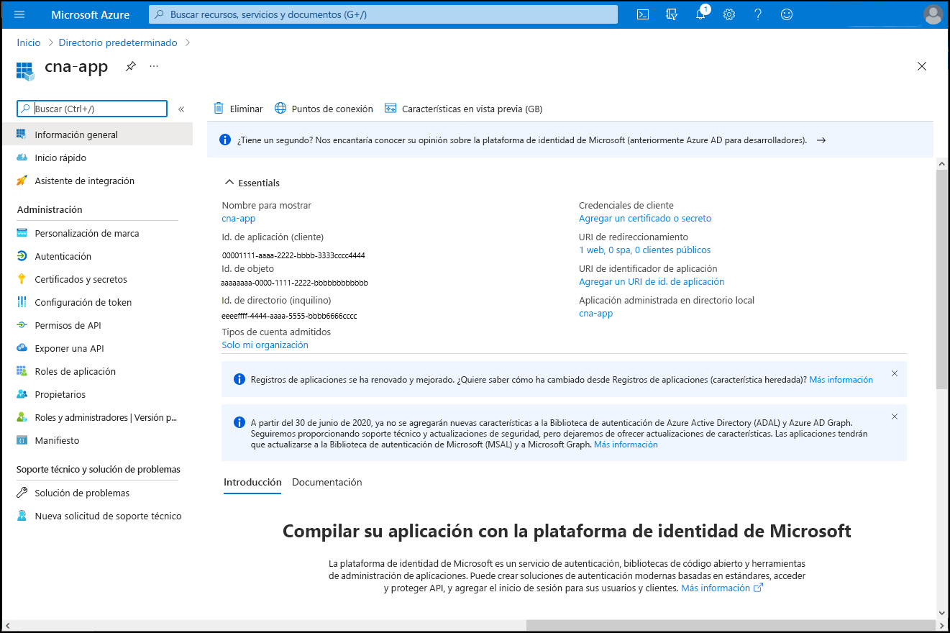Switch to the Introducción tab
This screenshot has width=950, height=633.
[252, 482]
